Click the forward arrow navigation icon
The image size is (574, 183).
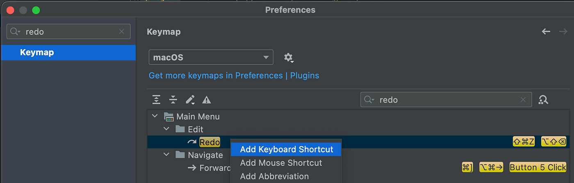pos(563,32)
